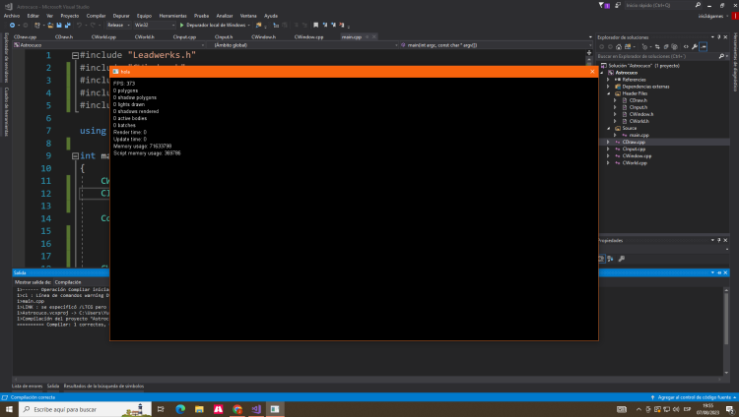Select CDraw.h in Solution Explorer
This screenshot has width=739, height=417.
coord(638,100)
